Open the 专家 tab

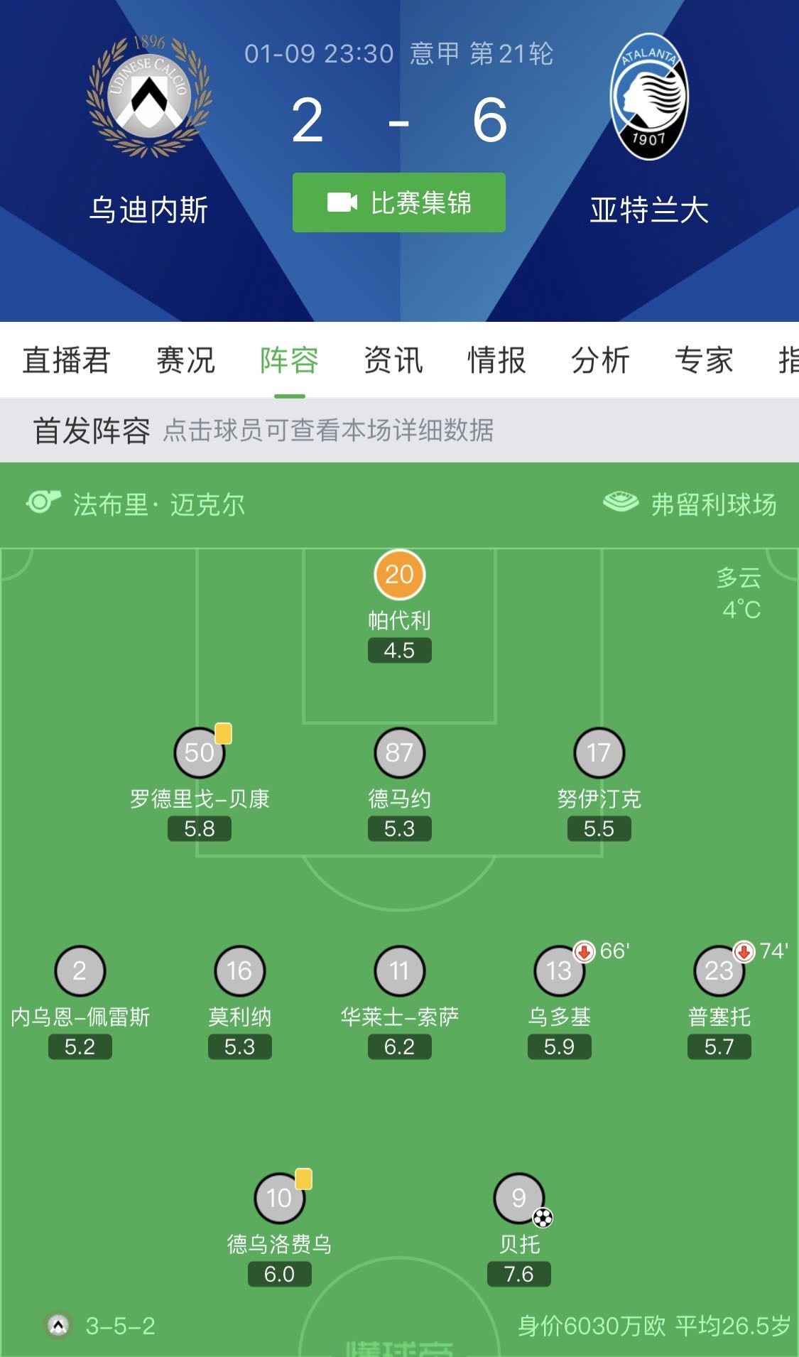(705, 360)
